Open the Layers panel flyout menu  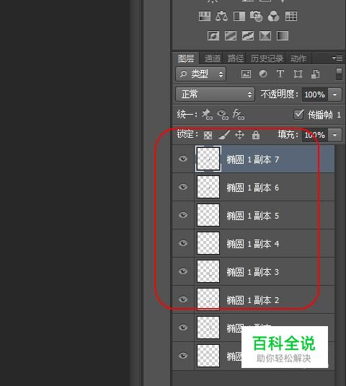(337, 58)
